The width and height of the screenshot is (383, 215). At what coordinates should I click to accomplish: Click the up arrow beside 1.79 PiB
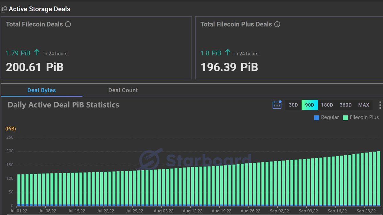[x=37, y=52]
